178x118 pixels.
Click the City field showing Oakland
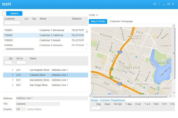click(x=38, y=104)
